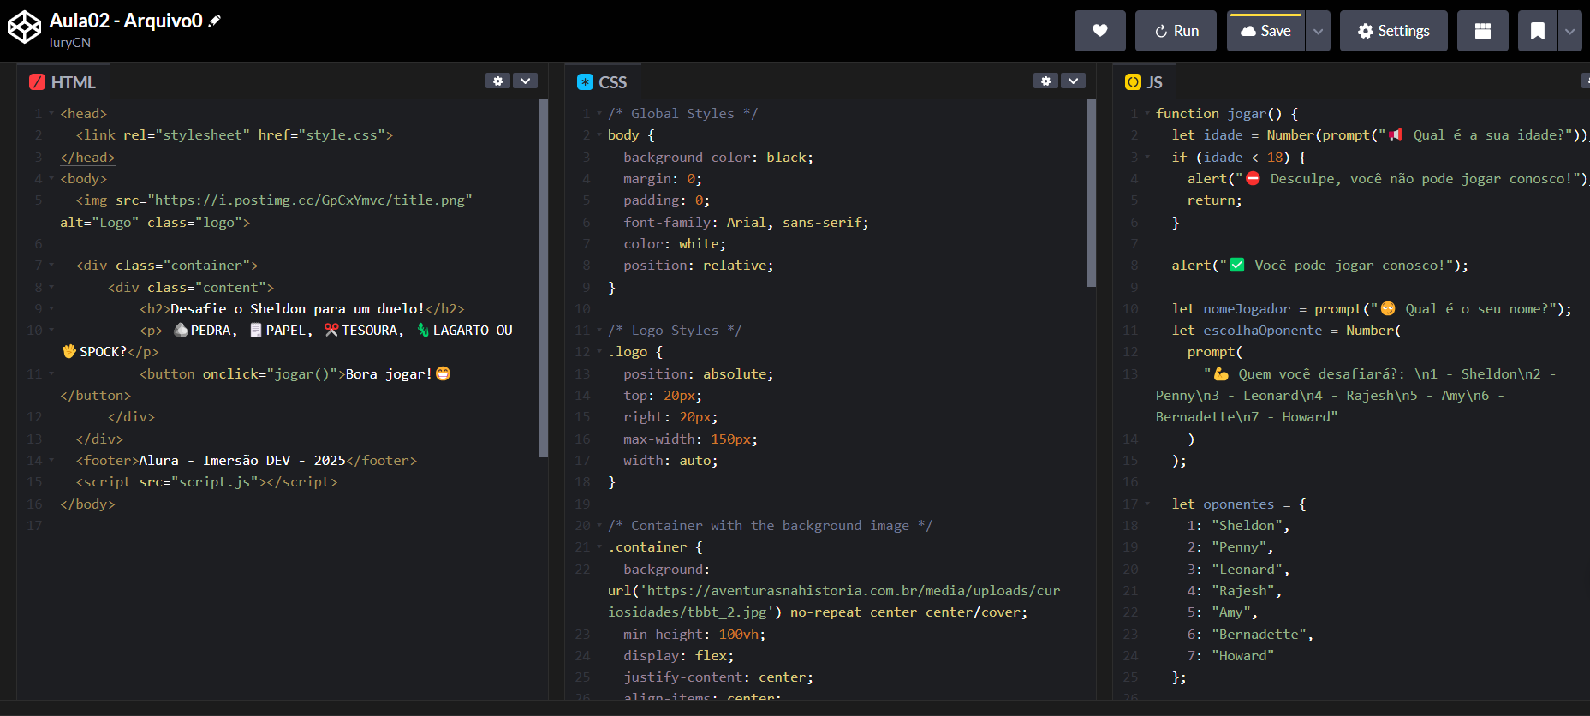Fold the jogar function on JS line 1

click(1147, 114)
